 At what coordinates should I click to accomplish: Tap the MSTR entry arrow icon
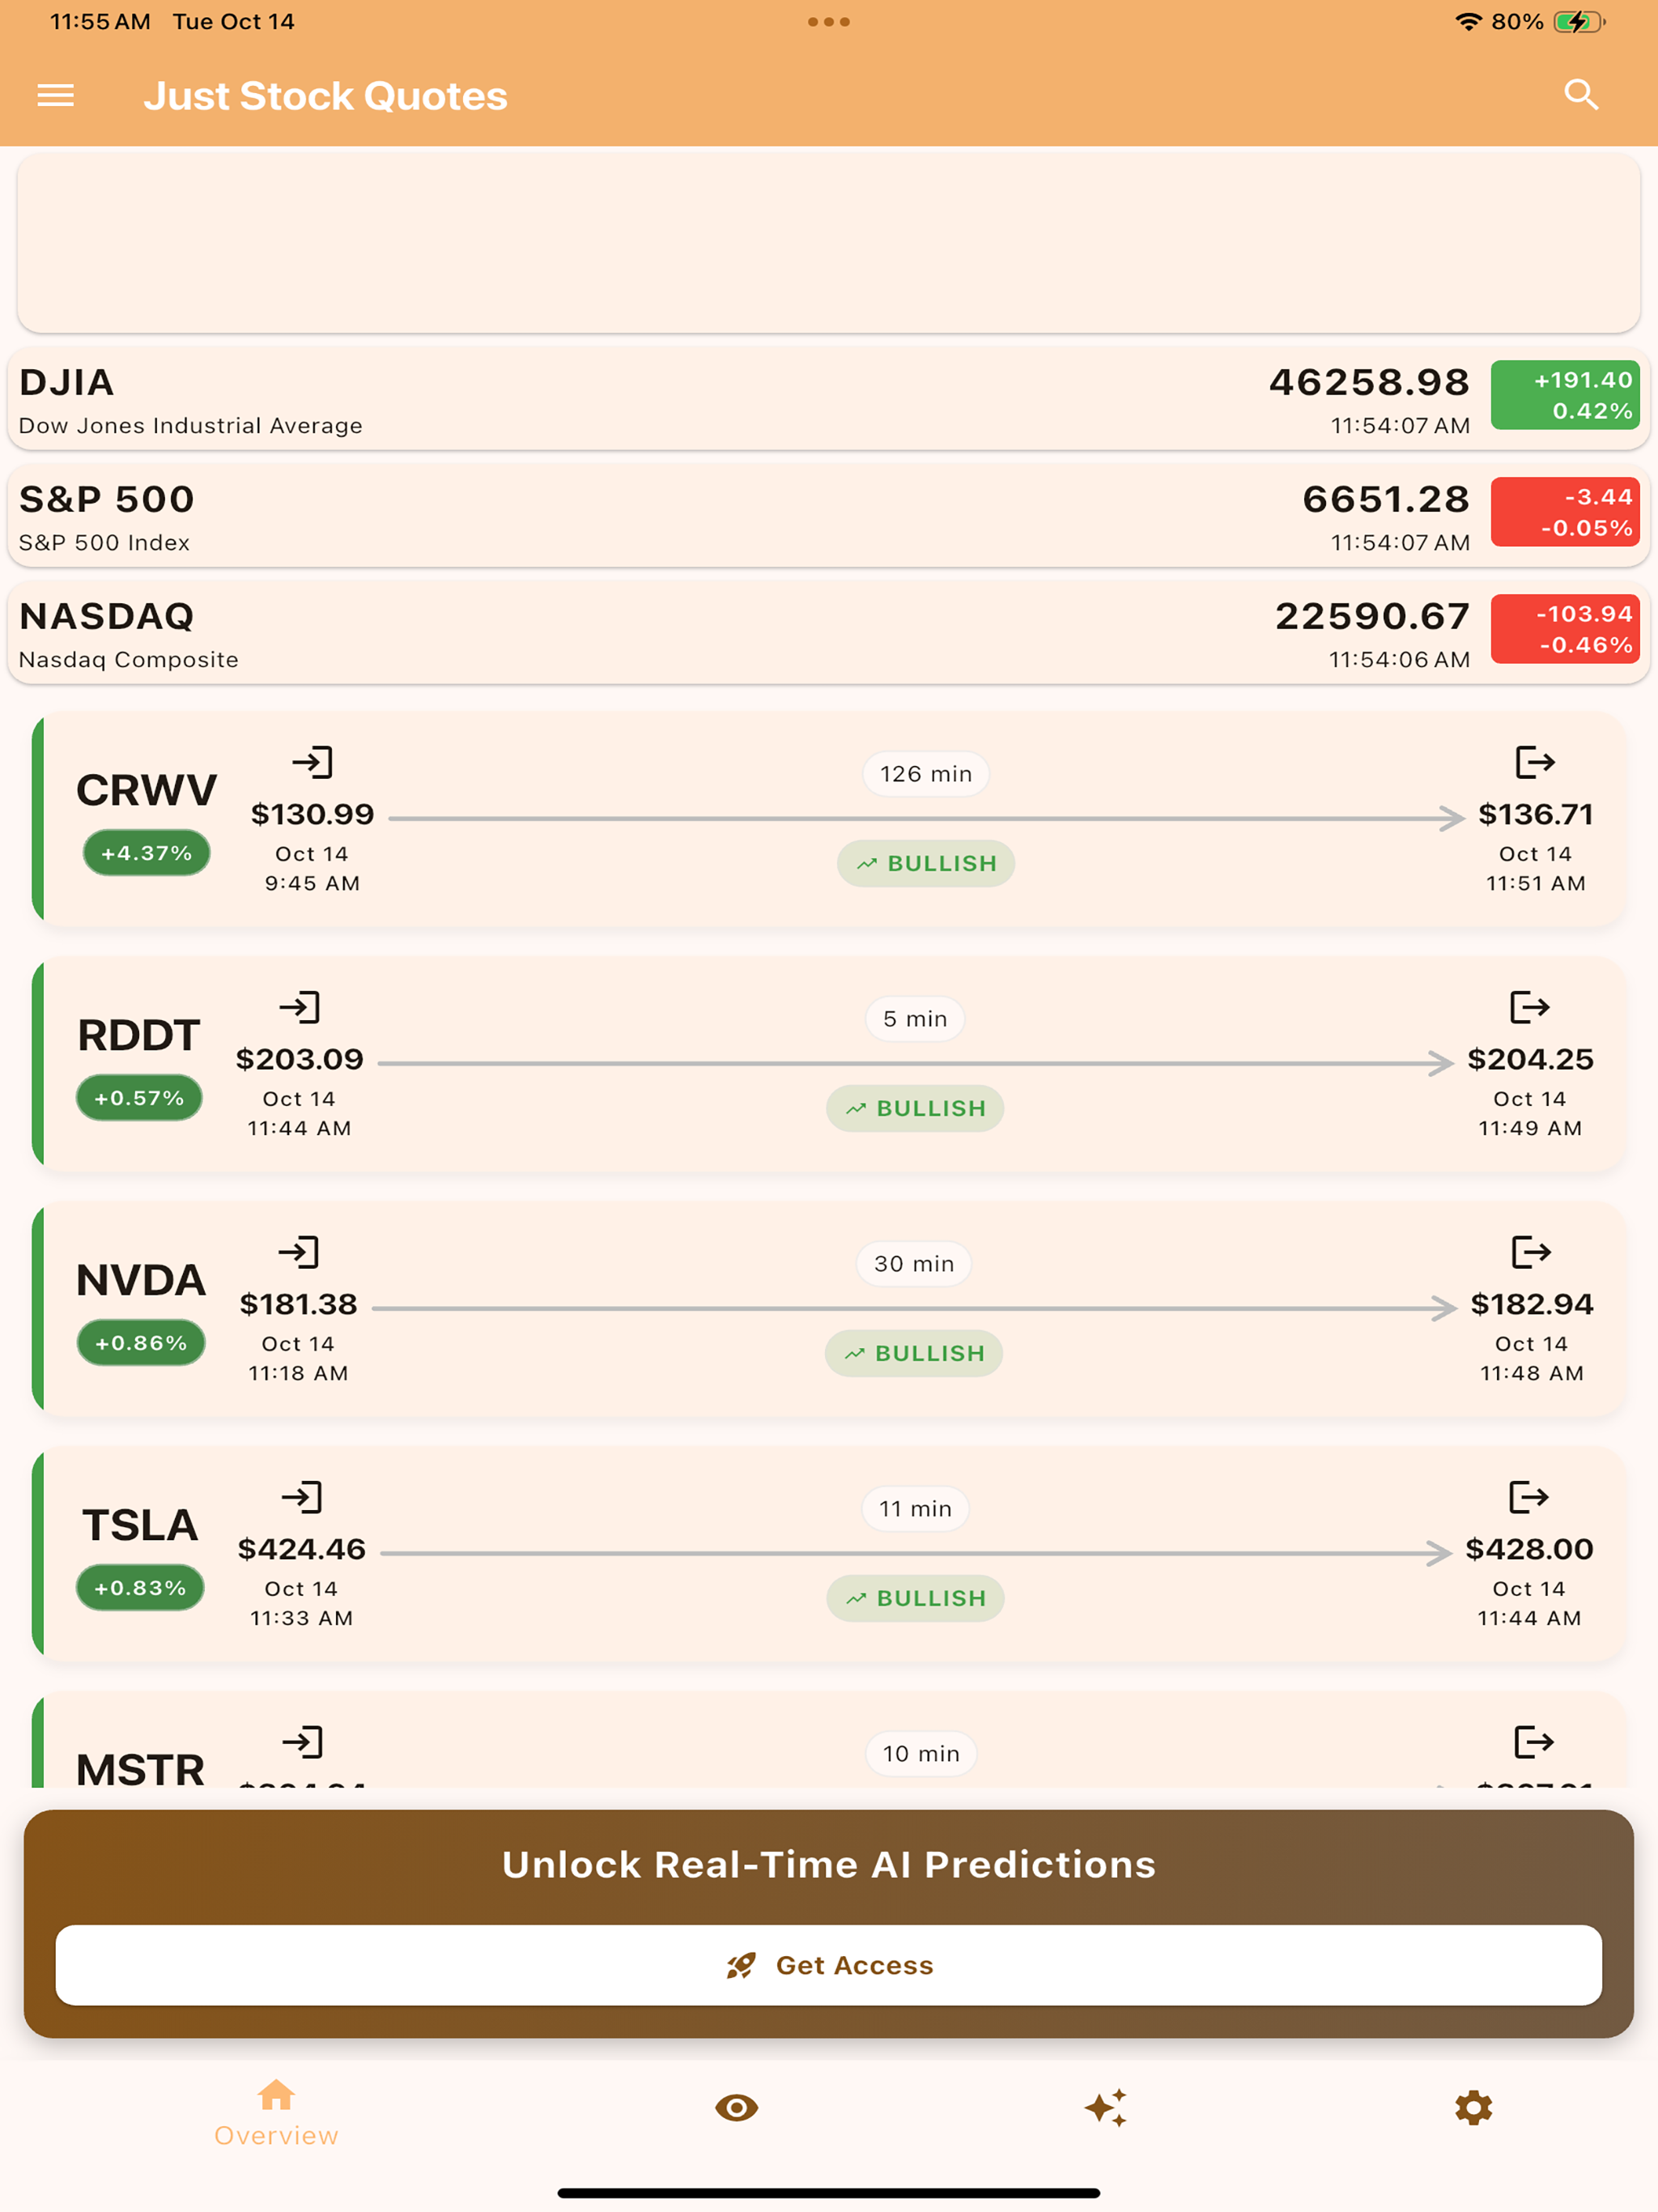pos(302,1742)
